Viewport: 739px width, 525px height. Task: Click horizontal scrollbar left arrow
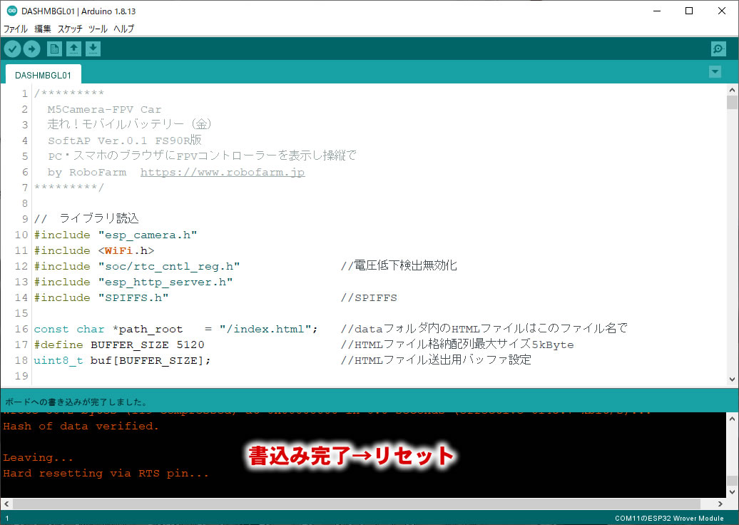click(x=6, y=504)
